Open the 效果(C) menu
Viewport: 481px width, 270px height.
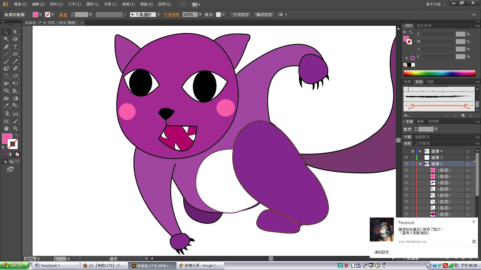[110, 4]
